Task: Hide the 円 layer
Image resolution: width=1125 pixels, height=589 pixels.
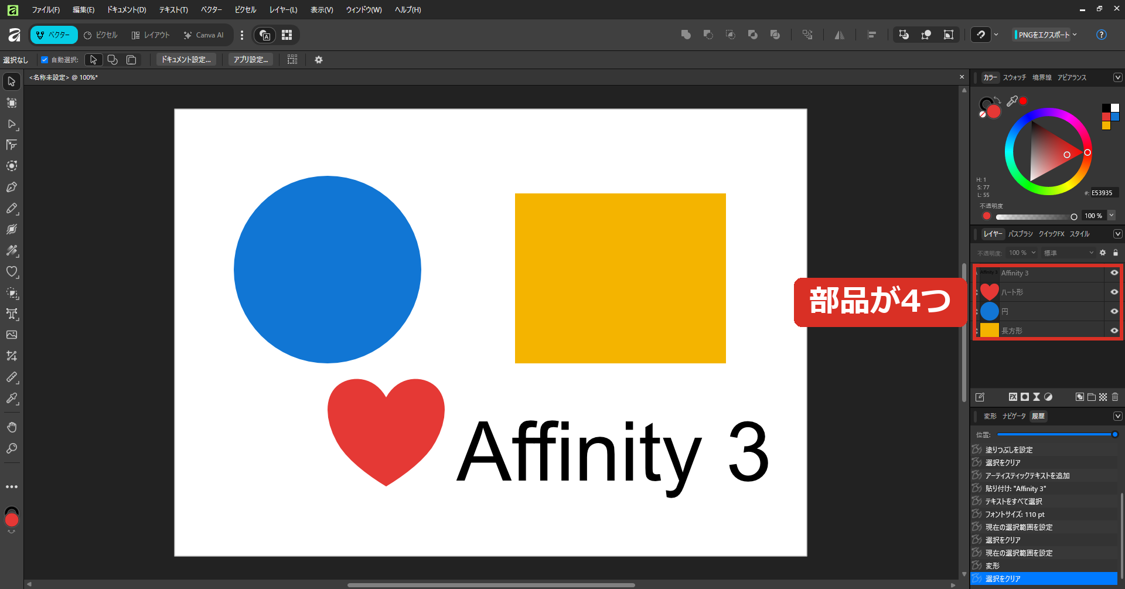Action: [x=1114, y=311]
